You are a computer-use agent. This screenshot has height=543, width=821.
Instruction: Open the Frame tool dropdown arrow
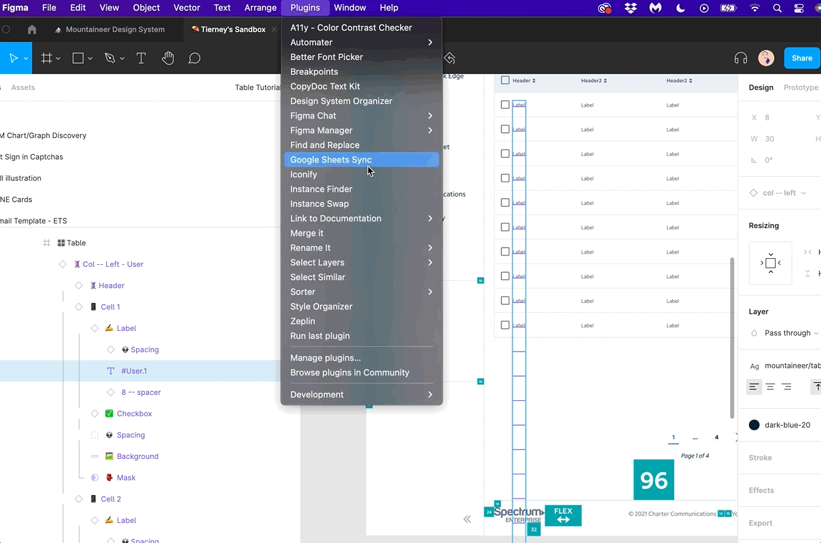coord(58,59)
